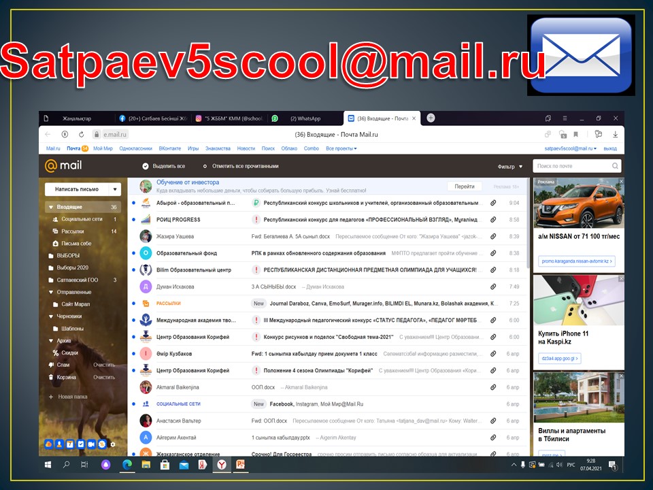Launch Microsoft Edge from taskbar
This screenshot has width=653, height=490.
127,465
